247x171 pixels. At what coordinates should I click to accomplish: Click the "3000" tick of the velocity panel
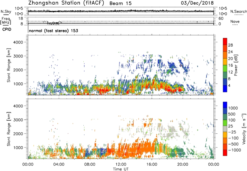pyautogui.click(x=18, y=120)
